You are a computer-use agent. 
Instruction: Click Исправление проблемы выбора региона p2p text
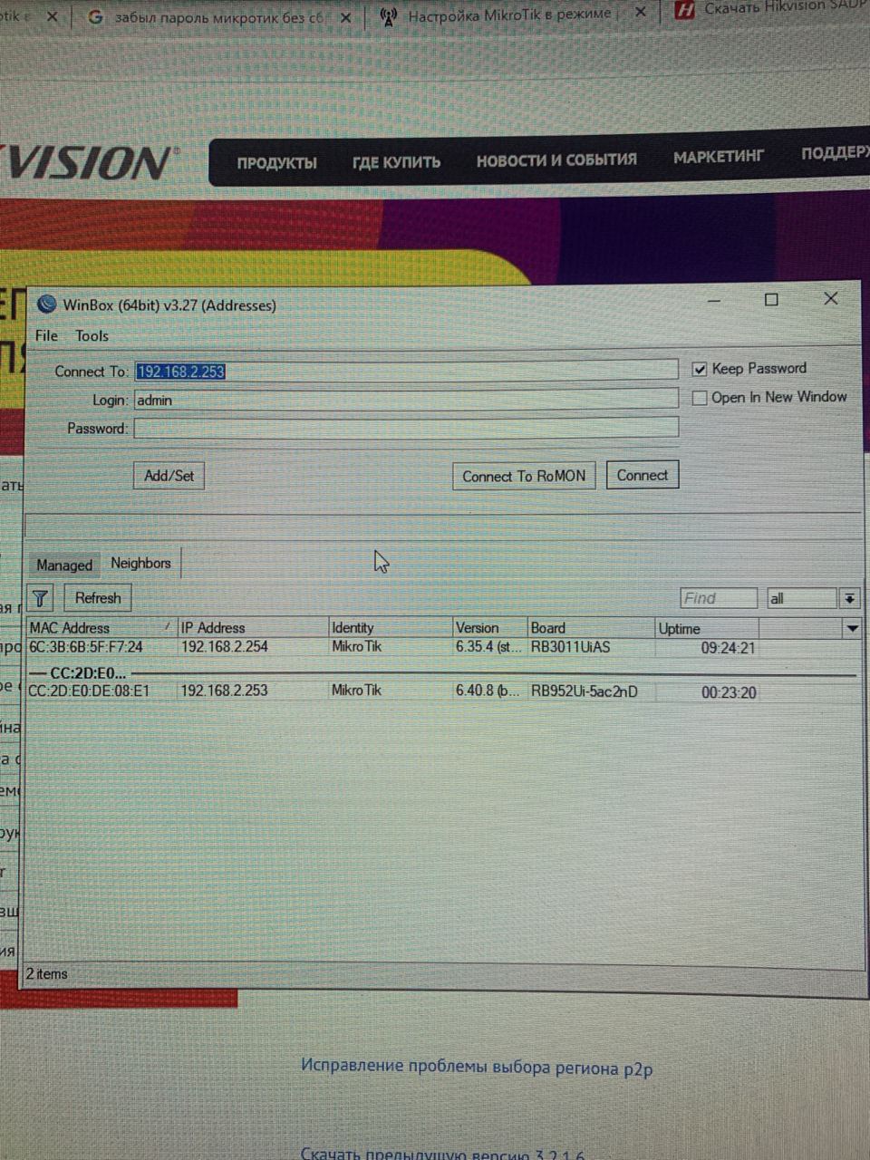477,1068
